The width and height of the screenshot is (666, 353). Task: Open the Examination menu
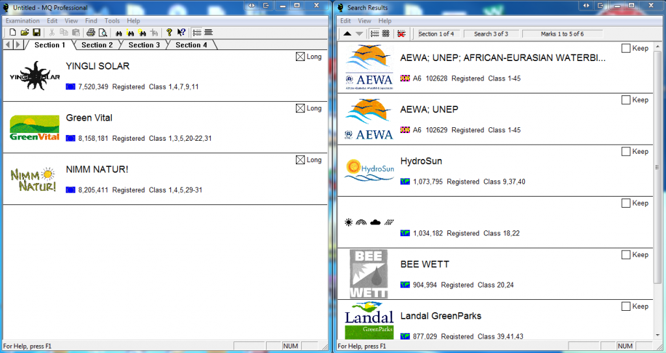pos(23,21)
